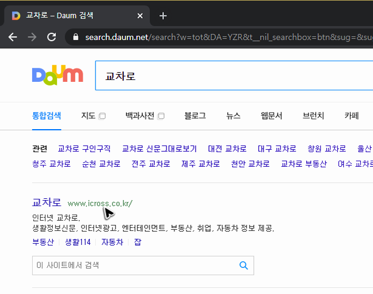This screenshot has width=373, height=294.
Task: Click related search 천안 교차로
Action: click(250, 164)
